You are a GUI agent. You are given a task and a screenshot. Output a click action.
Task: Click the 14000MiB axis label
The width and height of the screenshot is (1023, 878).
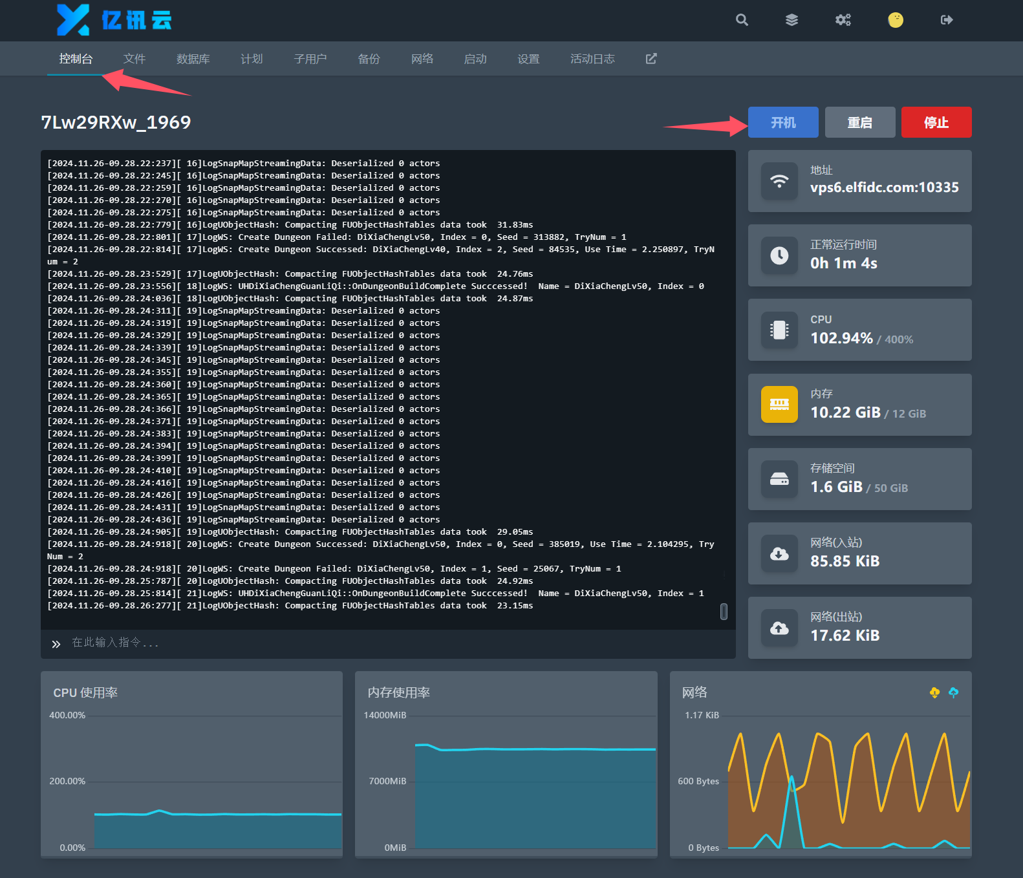coord(385,715)
